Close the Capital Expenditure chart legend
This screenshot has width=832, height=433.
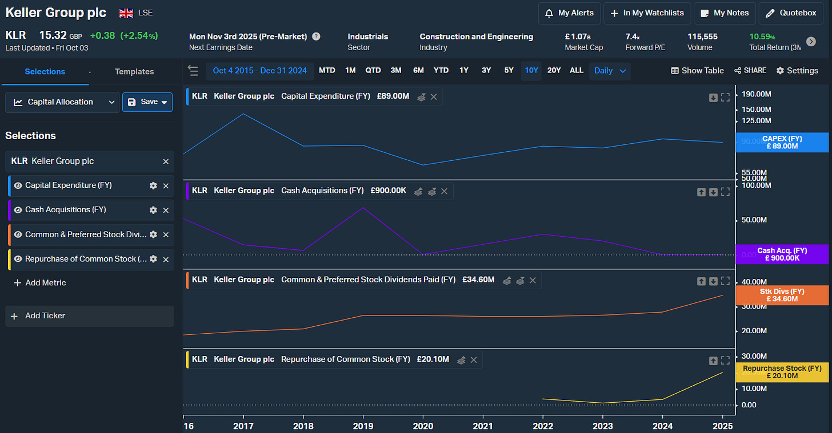pyautogui.click(x=434, y=97)
